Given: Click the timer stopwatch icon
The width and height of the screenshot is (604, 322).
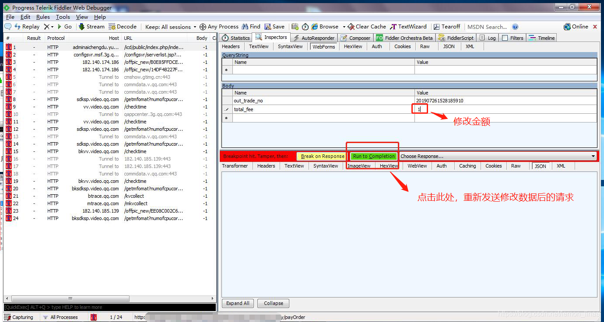Looking at the screenshot, I should coord(305,27).
